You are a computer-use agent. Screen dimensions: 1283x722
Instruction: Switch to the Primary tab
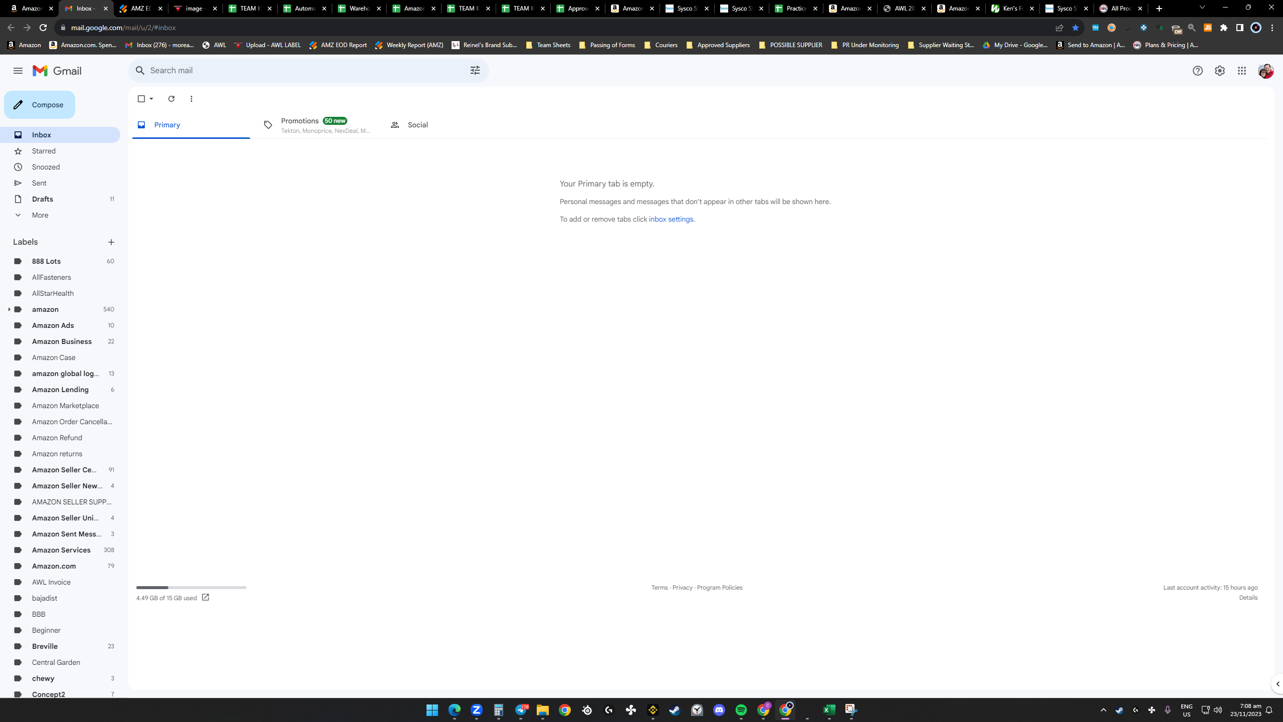[x=191, y=125]
